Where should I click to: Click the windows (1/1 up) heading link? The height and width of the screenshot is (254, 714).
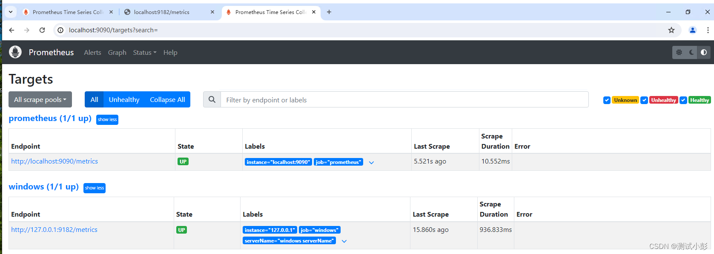click(44, 187)
